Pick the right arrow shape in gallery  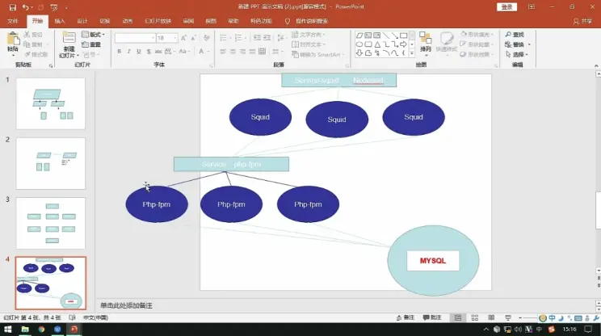pyautogui.click(x=403, y=44)
